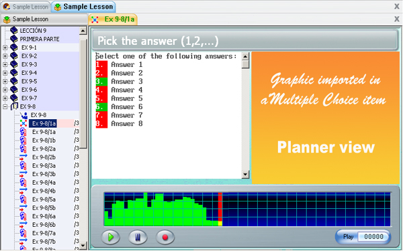This screenshot has width=403, height=251.
Task: Click red number 5 answer marker
Action: click(x=101, y=98)
